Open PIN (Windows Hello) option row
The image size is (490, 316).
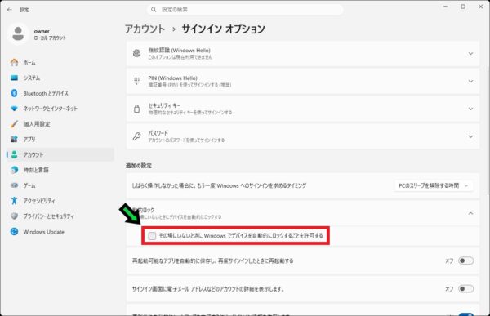(303, 81)
